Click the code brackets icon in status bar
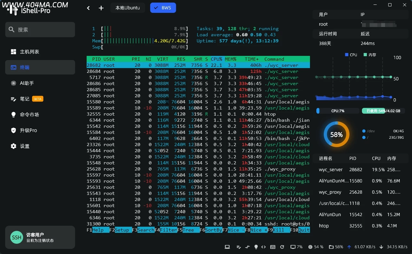 (264, 247)
